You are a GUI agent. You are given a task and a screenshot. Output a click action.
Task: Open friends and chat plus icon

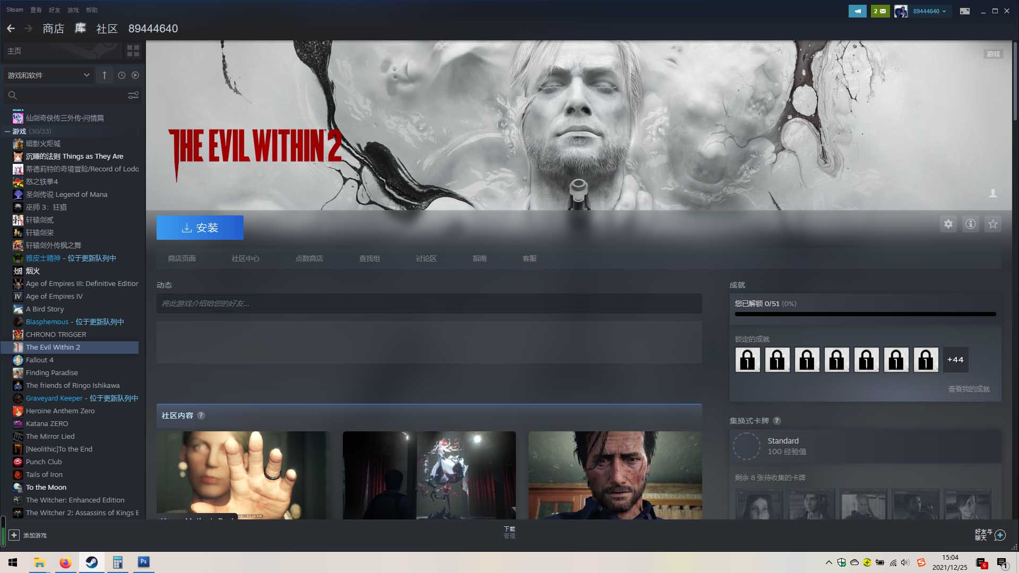[1000, 535]
